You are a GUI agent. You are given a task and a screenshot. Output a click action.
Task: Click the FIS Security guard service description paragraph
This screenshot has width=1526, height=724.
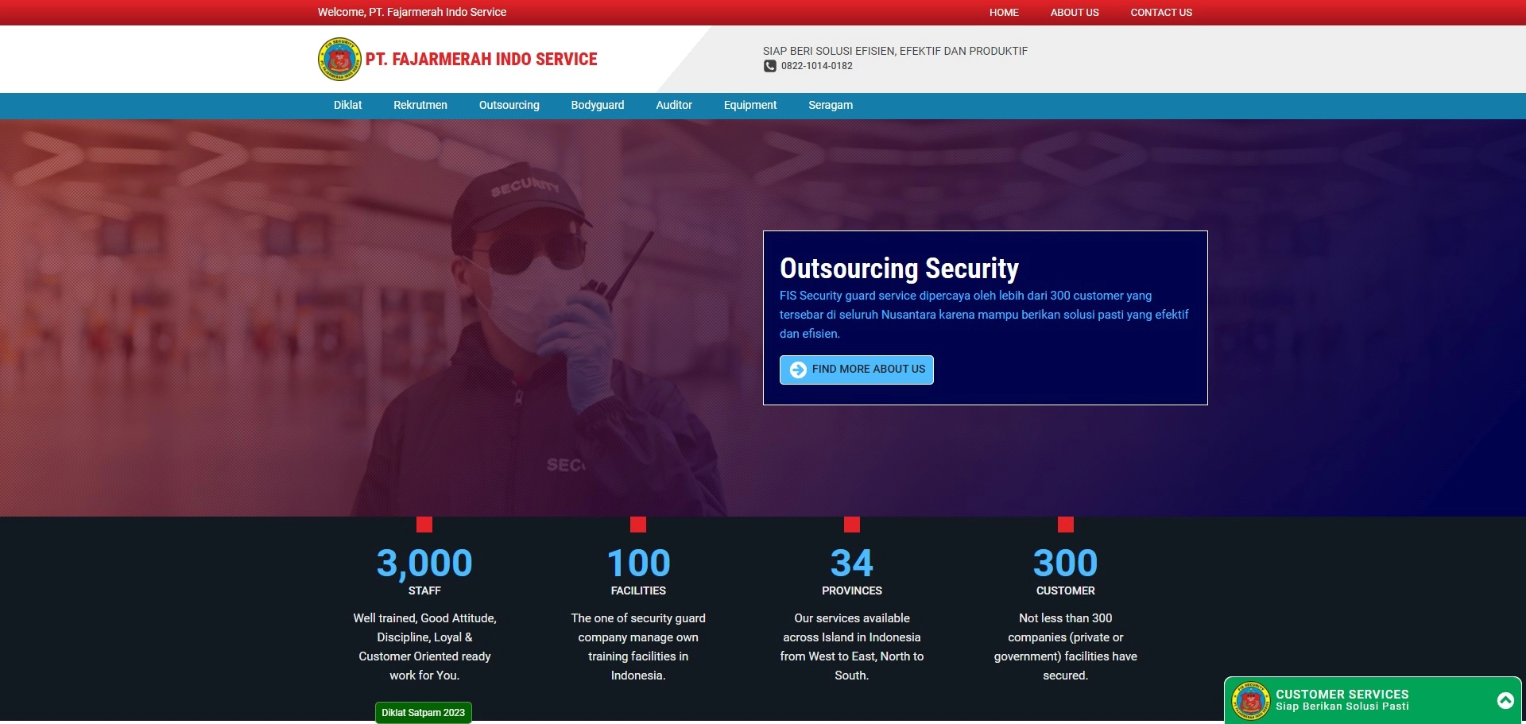(984, 315)
